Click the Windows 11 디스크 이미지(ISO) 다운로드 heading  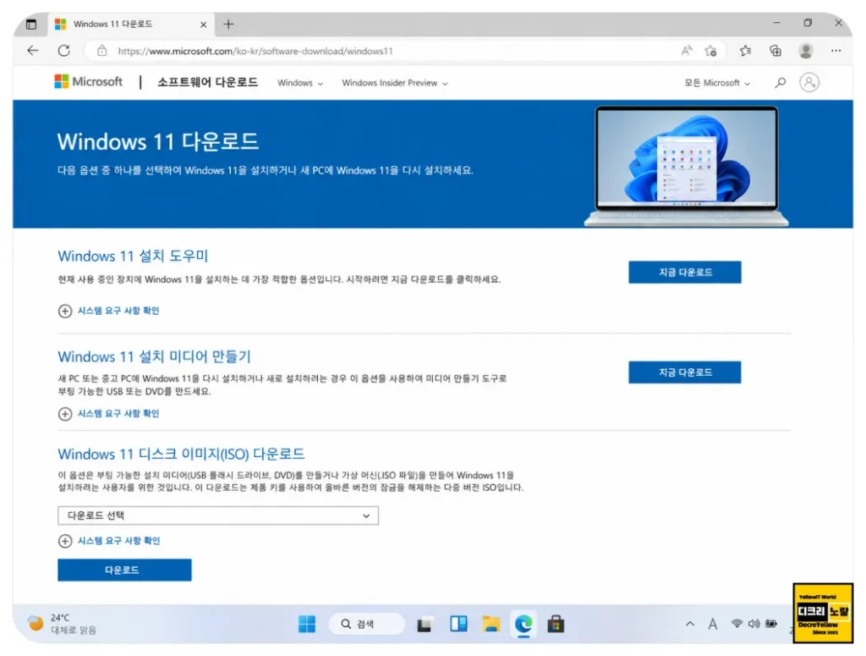click(x=181, y=454)
